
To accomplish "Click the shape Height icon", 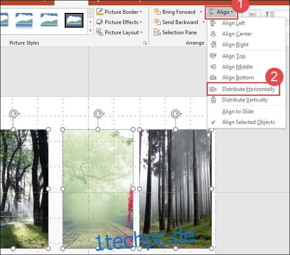I will (269, 14).
